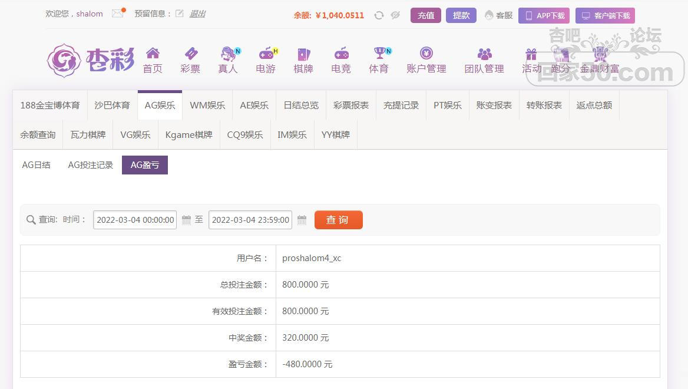Click the mail envelope icon
This screenshot has height=389, width=688.
[117, 14]
